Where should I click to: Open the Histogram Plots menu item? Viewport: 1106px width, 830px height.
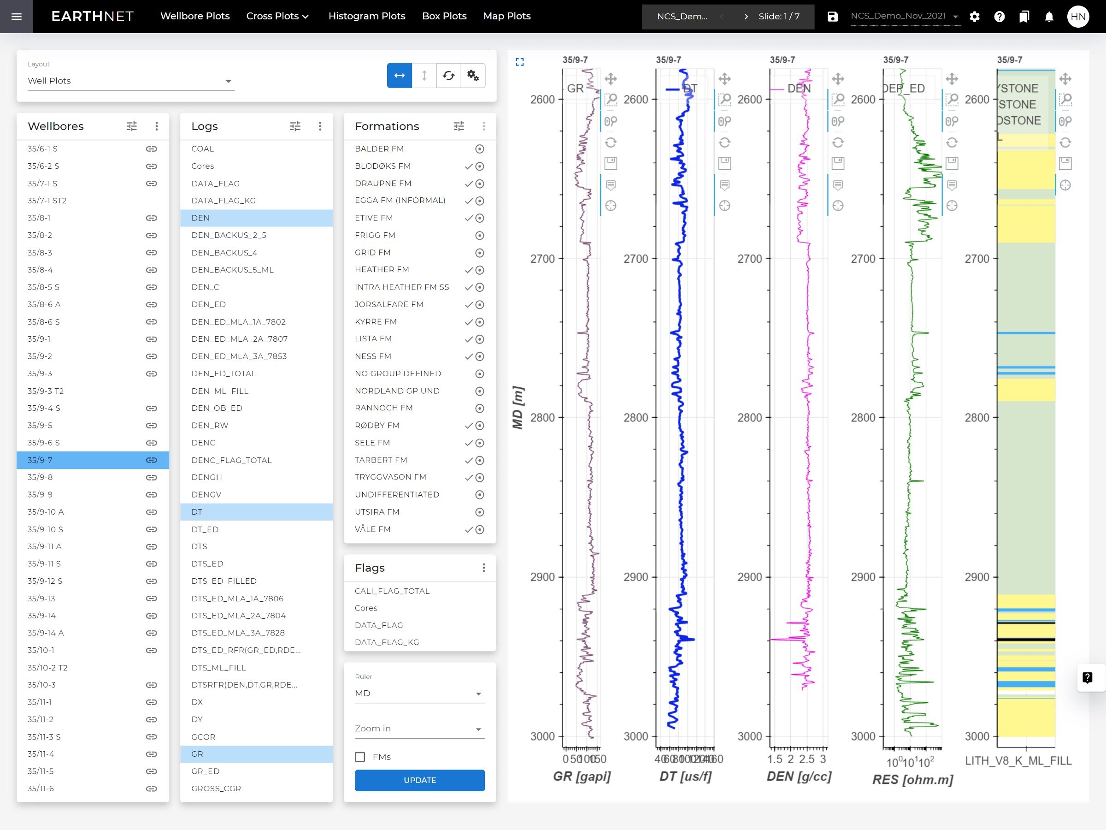[366, 16]
